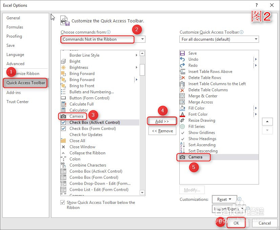
Task: Click the Resize Drawing icon
Action: (x=182, y=120)
